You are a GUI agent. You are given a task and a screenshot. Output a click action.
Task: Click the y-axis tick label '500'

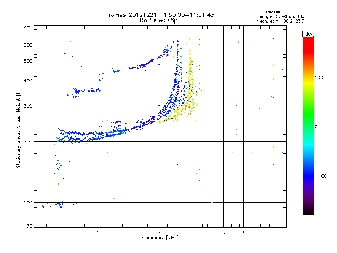click(28, 61)
